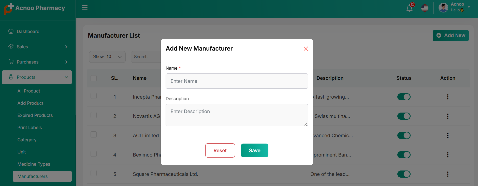The height and width of the screenshot is (186, 478).
Task: Check the select-all header checkbox
Action: click(94, 78)
